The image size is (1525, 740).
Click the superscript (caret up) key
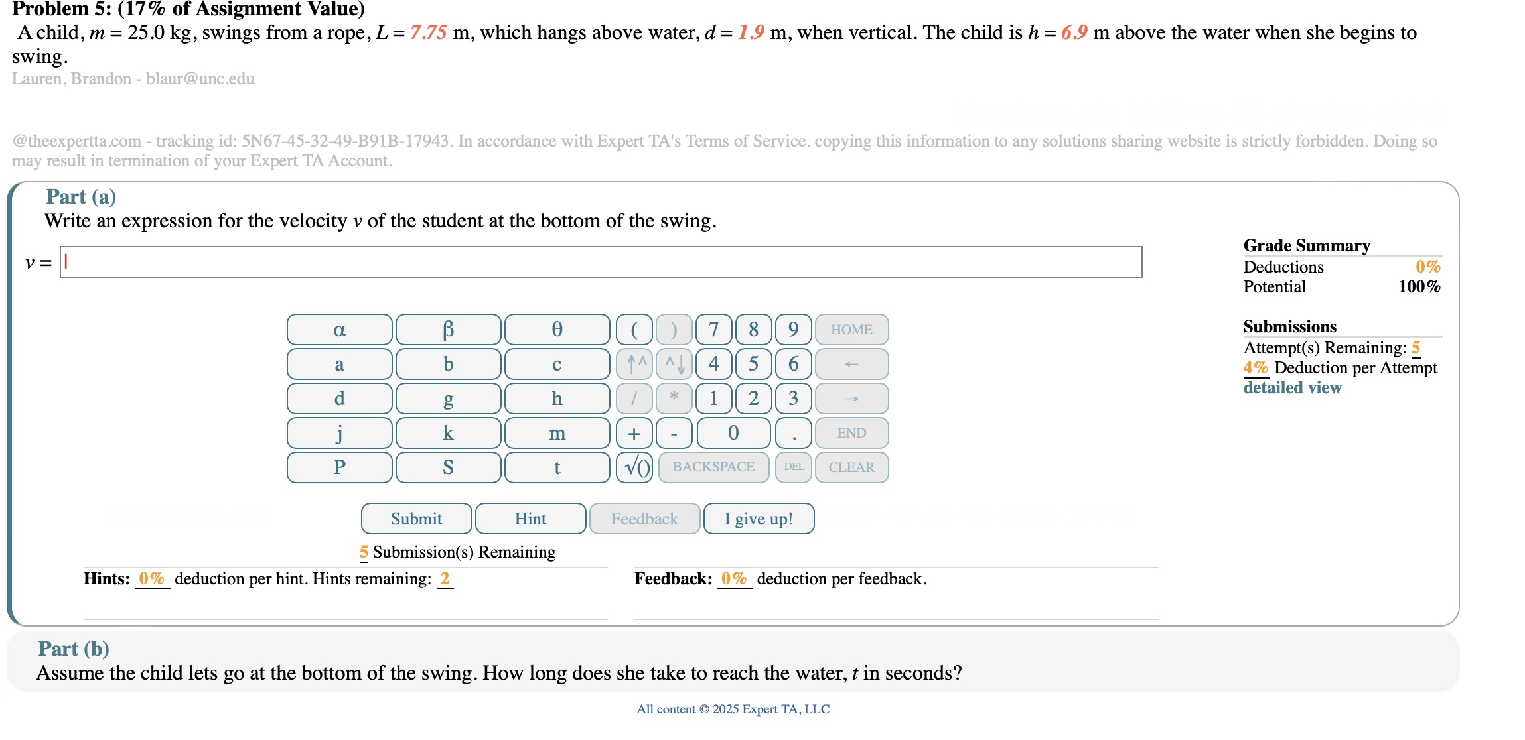click(634, 363)
